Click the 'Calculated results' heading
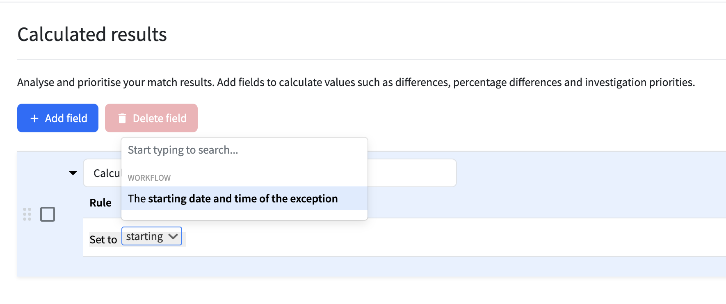The image size is (726, 304). (92, 34)
